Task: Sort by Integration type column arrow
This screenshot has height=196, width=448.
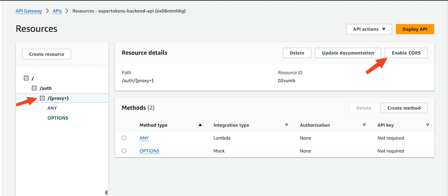Action: (286, 125)
